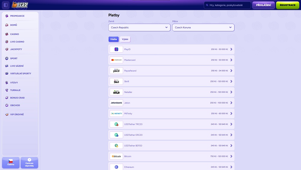This screenshot has height=170, width=301.
Task: Click the Czech flag language selector
Action: click(x=11, y=161)
